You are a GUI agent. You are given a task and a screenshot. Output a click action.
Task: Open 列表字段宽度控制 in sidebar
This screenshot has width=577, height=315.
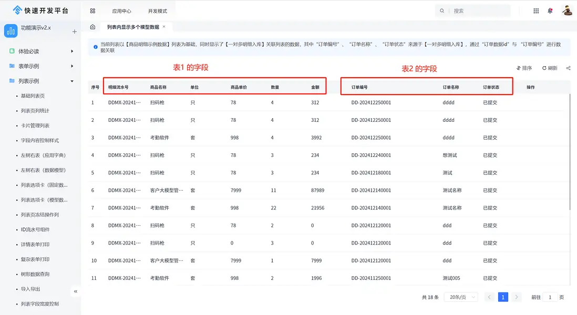40,303
